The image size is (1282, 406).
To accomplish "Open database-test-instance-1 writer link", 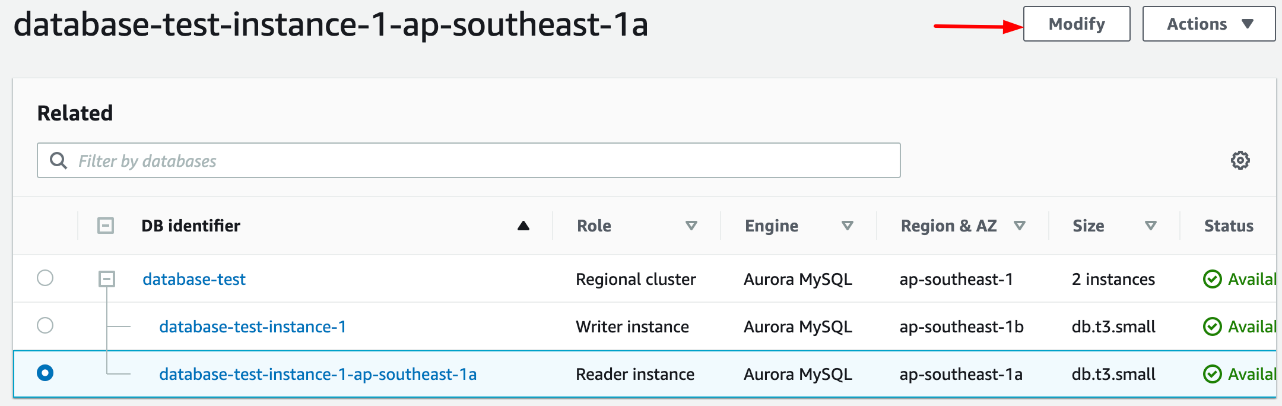I will click(252, 326).
